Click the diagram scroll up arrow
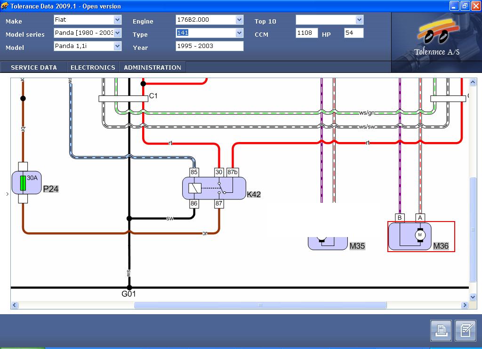The width and height of the screenshot is (482, 349). 473,82
